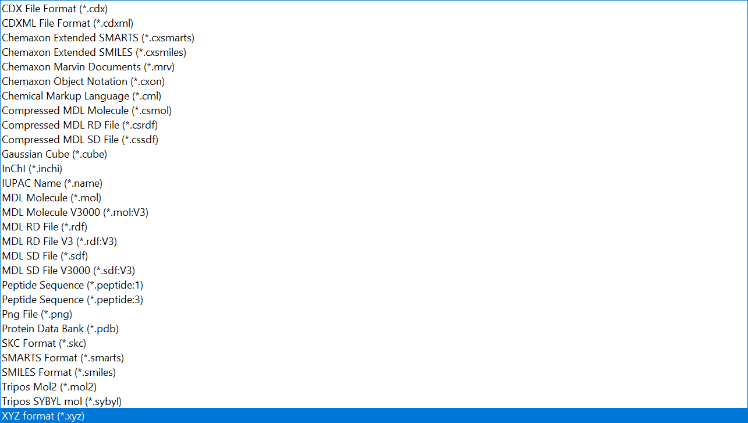Image resolution: width=748 pixels, height=423 pixels.
Task: Select Chemaxon Extended SMILES (*.cxsmiles)
Action: [x=374, y=52]
